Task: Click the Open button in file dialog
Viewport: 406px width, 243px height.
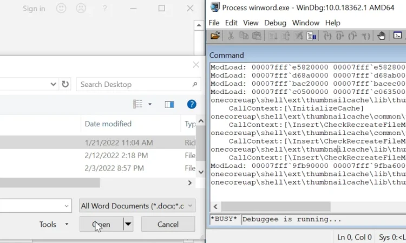Action: [102, 224]
